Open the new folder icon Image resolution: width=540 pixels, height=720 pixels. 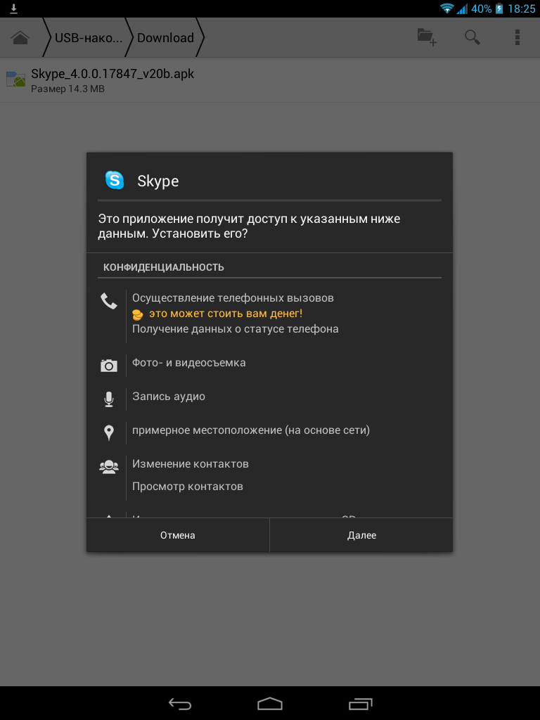[427, 37]
